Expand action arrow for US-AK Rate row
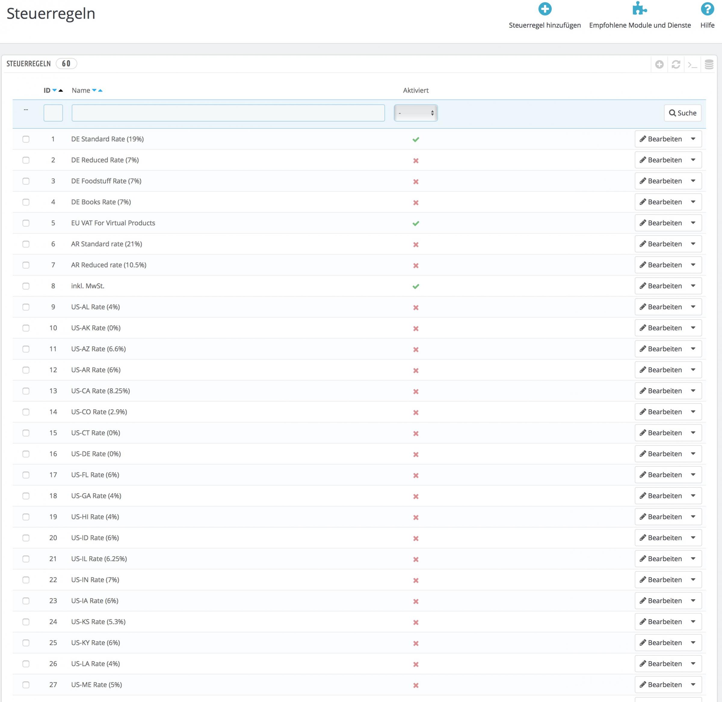722x702 pixels. [693, 328]
